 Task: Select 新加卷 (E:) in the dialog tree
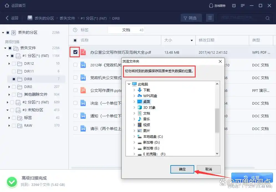[151, 148]
